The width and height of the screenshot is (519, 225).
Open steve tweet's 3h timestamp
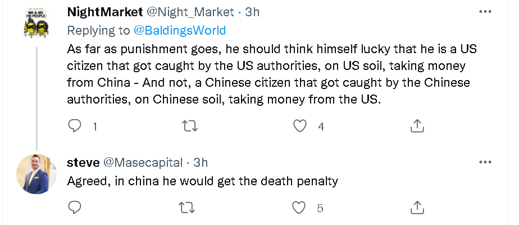point(201,163)
